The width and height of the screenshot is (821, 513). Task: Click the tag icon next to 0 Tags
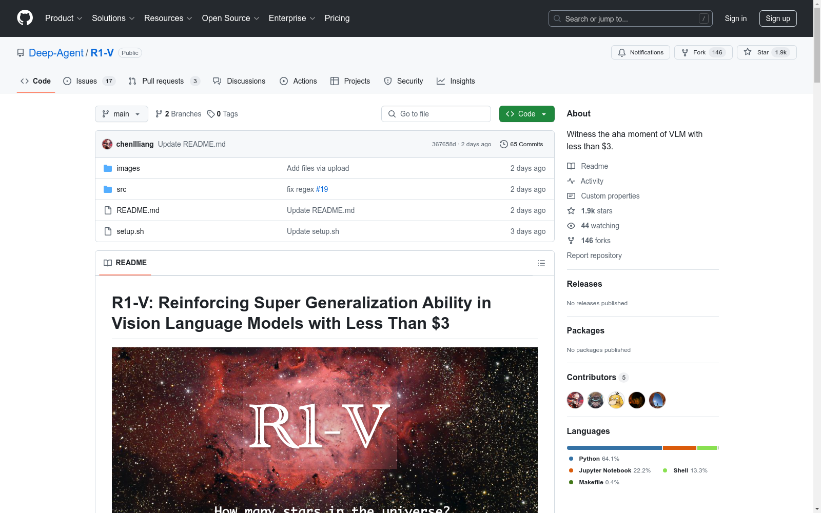coord(211,114)
